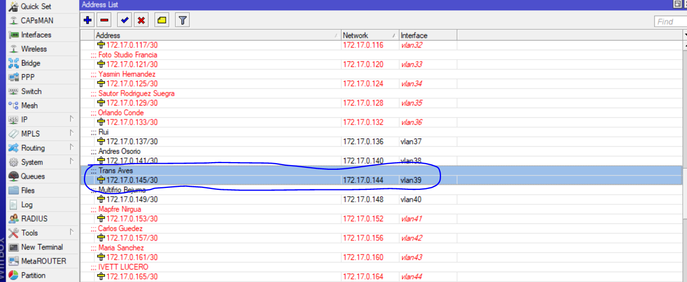Image resolution: width=687 pixels, height=282 pixels.
Task: Click the blue plus Add button
Action: pos(88,21)
